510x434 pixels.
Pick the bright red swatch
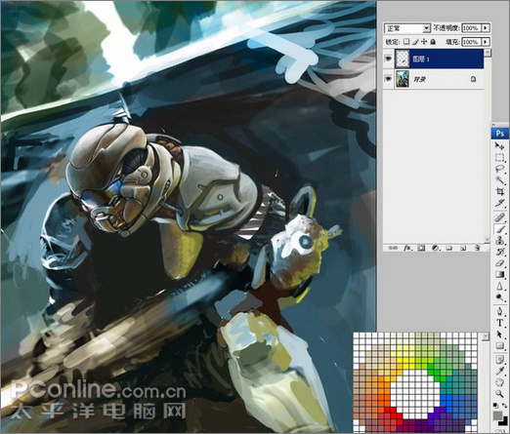coord(387,410)
